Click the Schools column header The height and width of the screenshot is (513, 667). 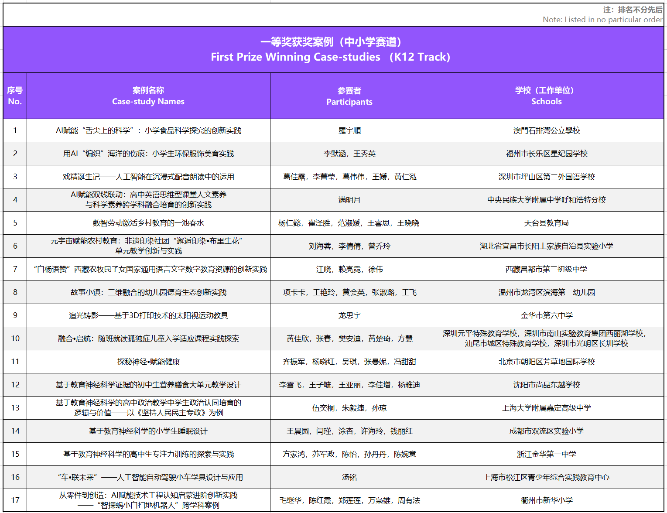[x=546, y=96]
